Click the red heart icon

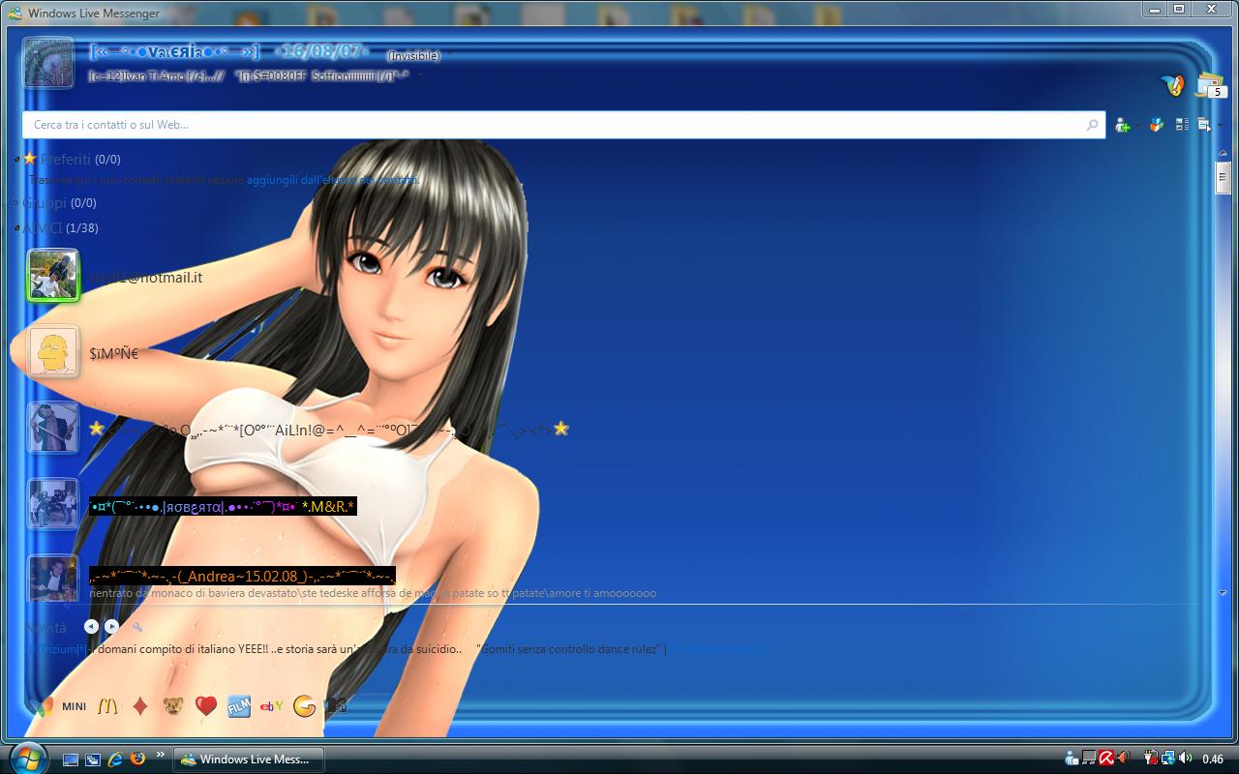pyautogui.click(x=205, y=706)
